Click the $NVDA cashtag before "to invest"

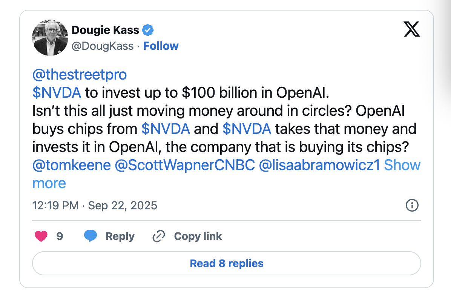[57, 93]
